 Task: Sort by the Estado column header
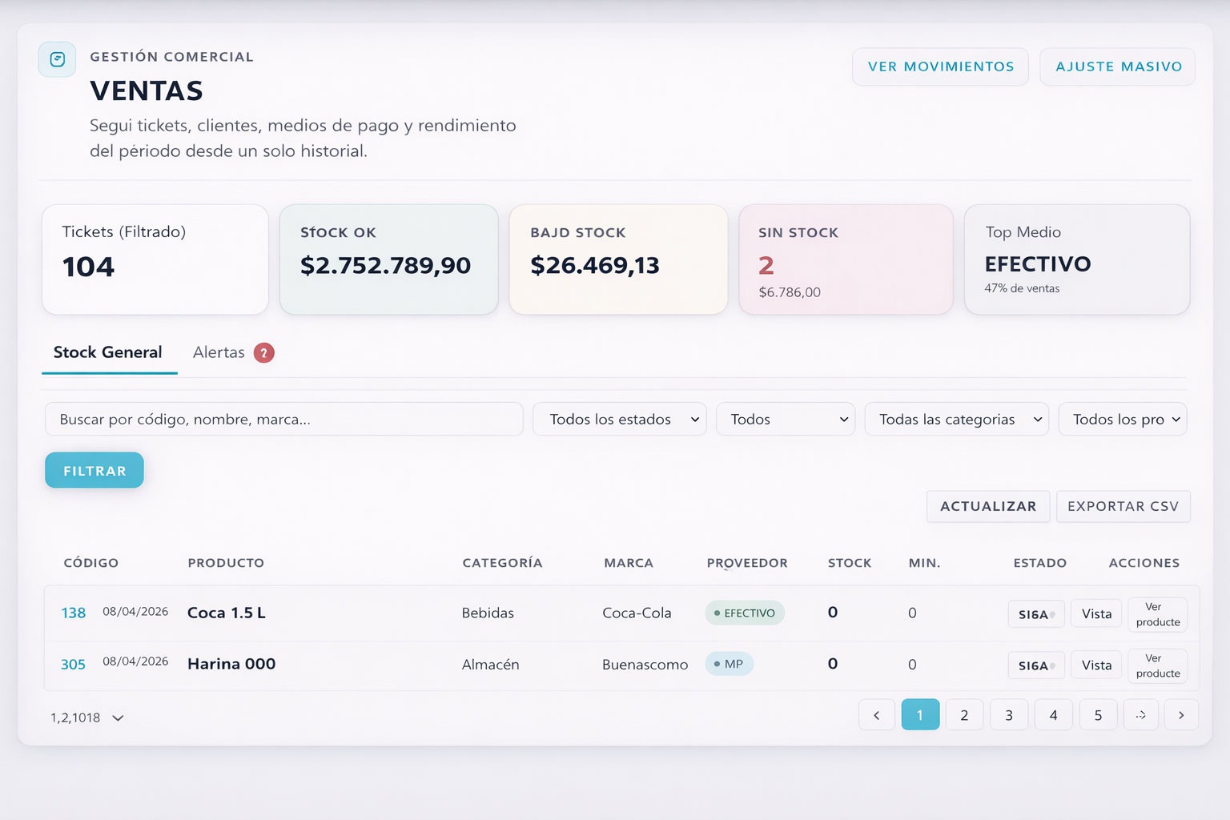point(1040,563)
